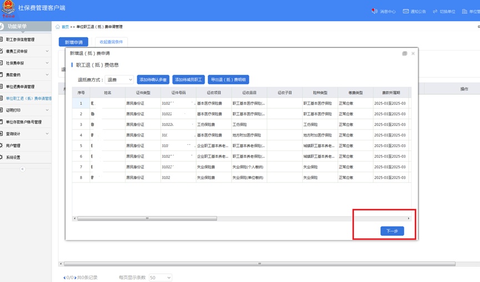Click the 收起查询条件 button
The width and height of the screenshot is (480, 282).
(111, 42)
